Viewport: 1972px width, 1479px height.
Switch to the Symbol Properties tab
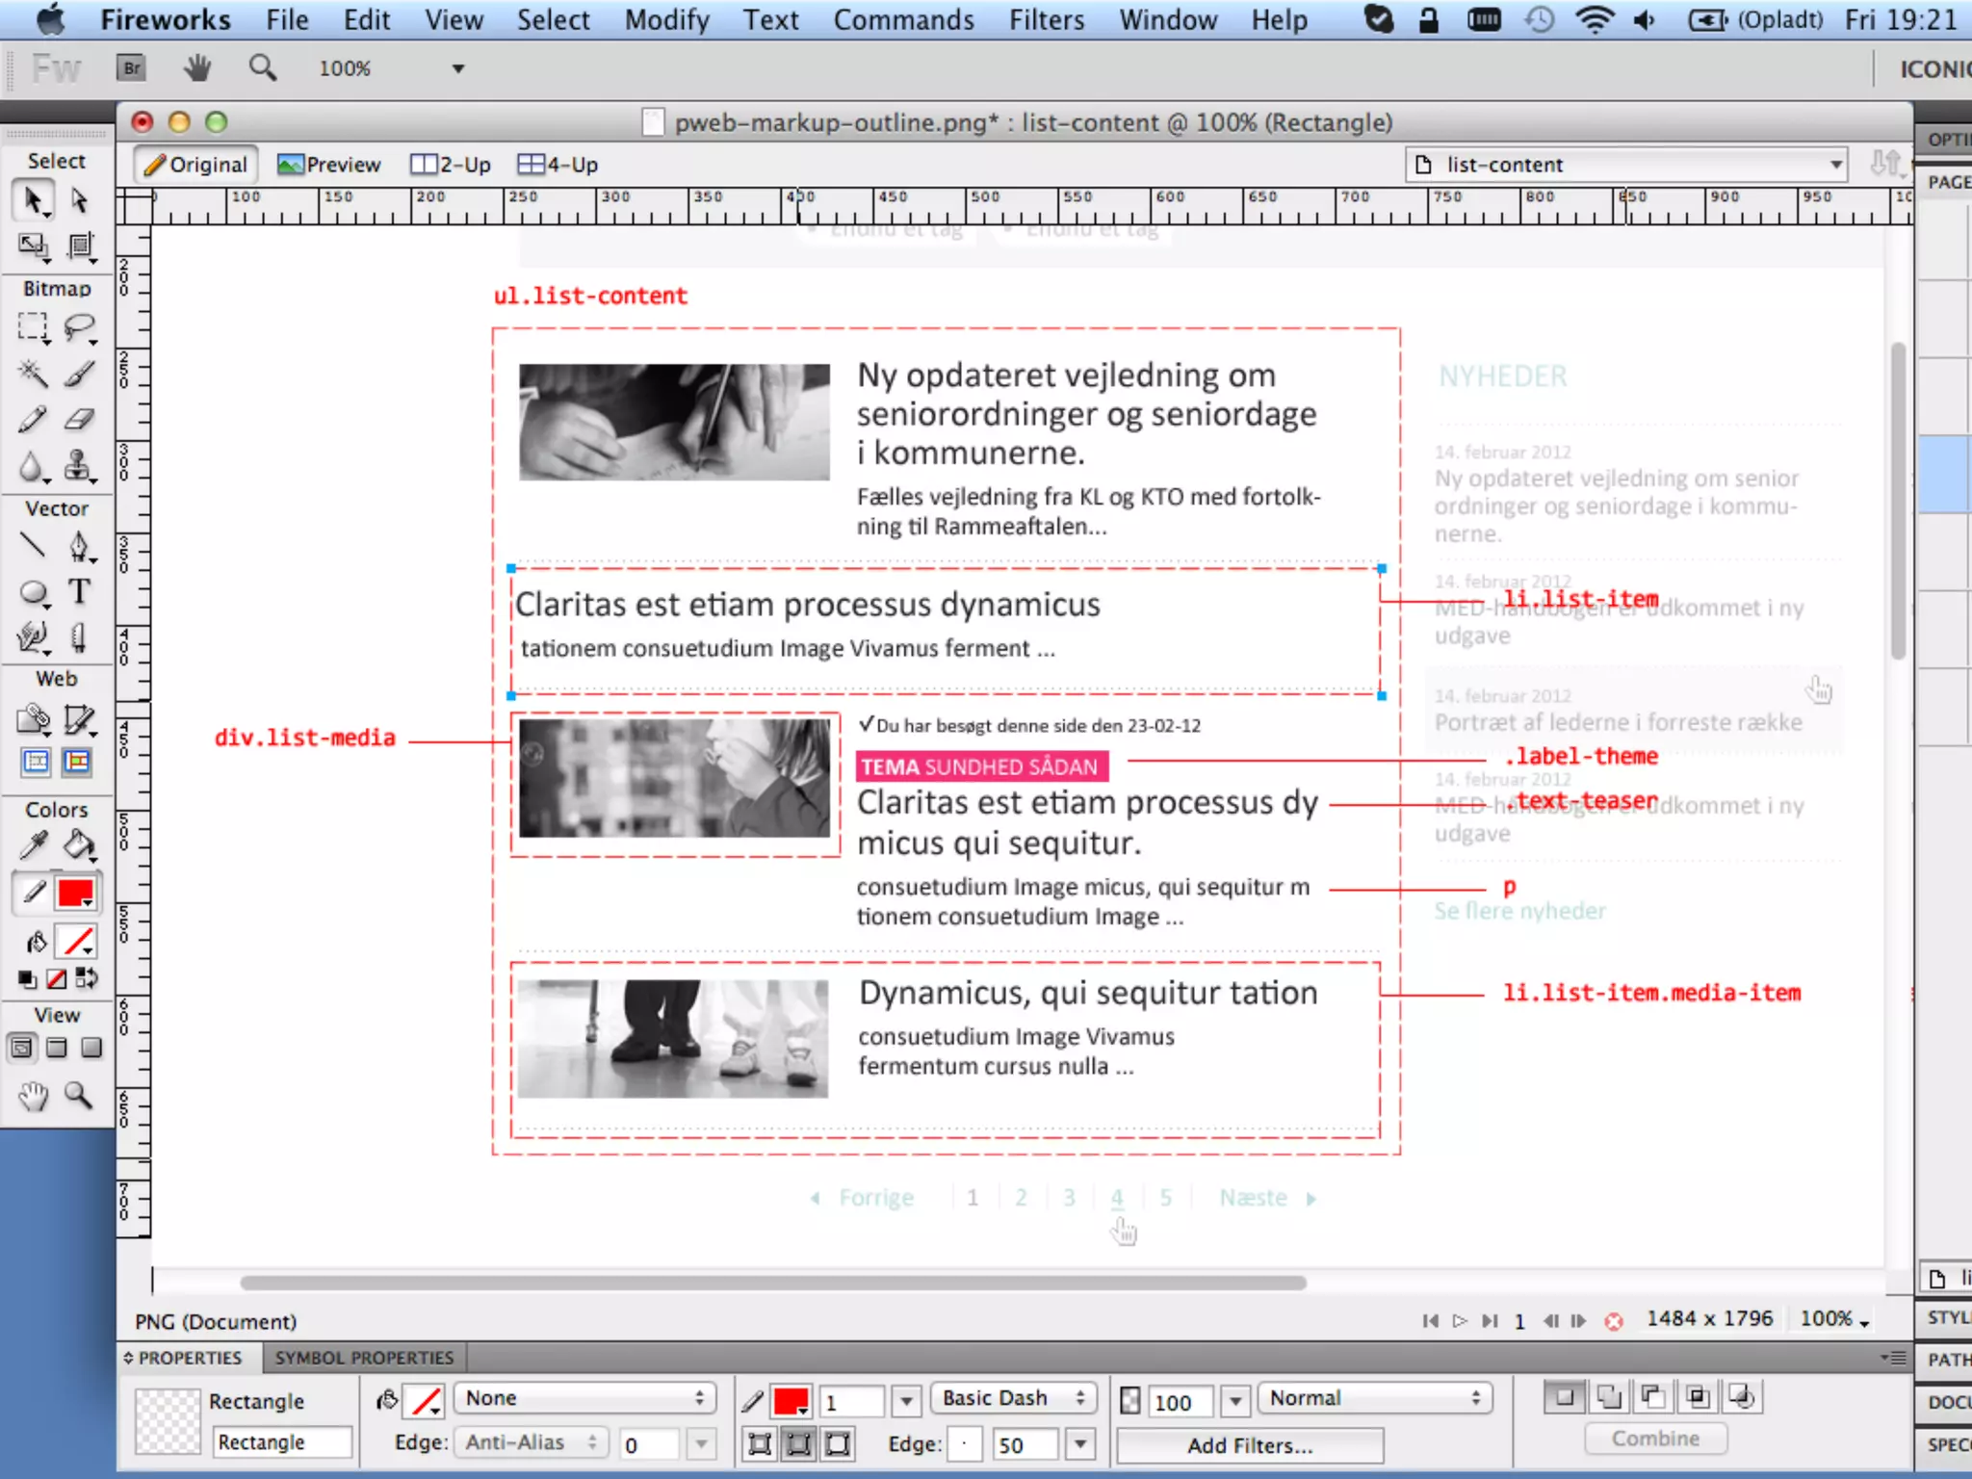[364, 1358]
